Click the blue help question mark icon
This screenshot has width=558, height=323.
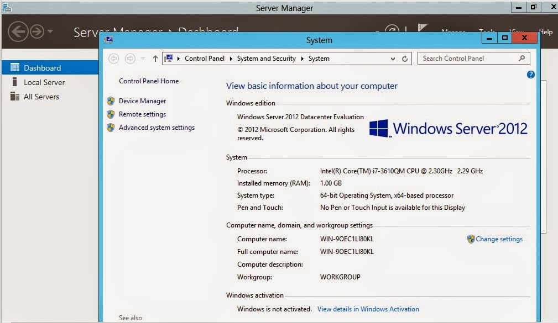pyautogui.click(x=530, y=75)
